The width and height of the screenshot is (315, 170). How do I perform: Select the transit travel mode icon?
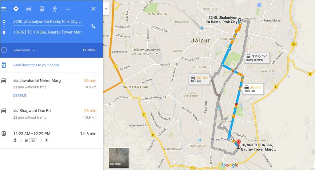tap(42, 9)
